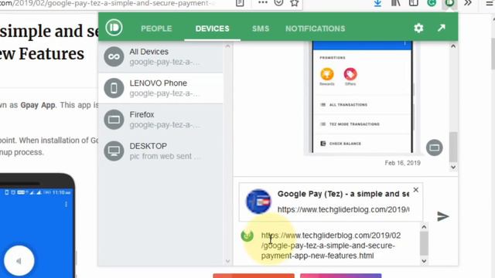This screenshot has height=278, width=495.
Task: Click the Pushbullet extension icon in Firefox toolbar
Action: coord(449,3)
